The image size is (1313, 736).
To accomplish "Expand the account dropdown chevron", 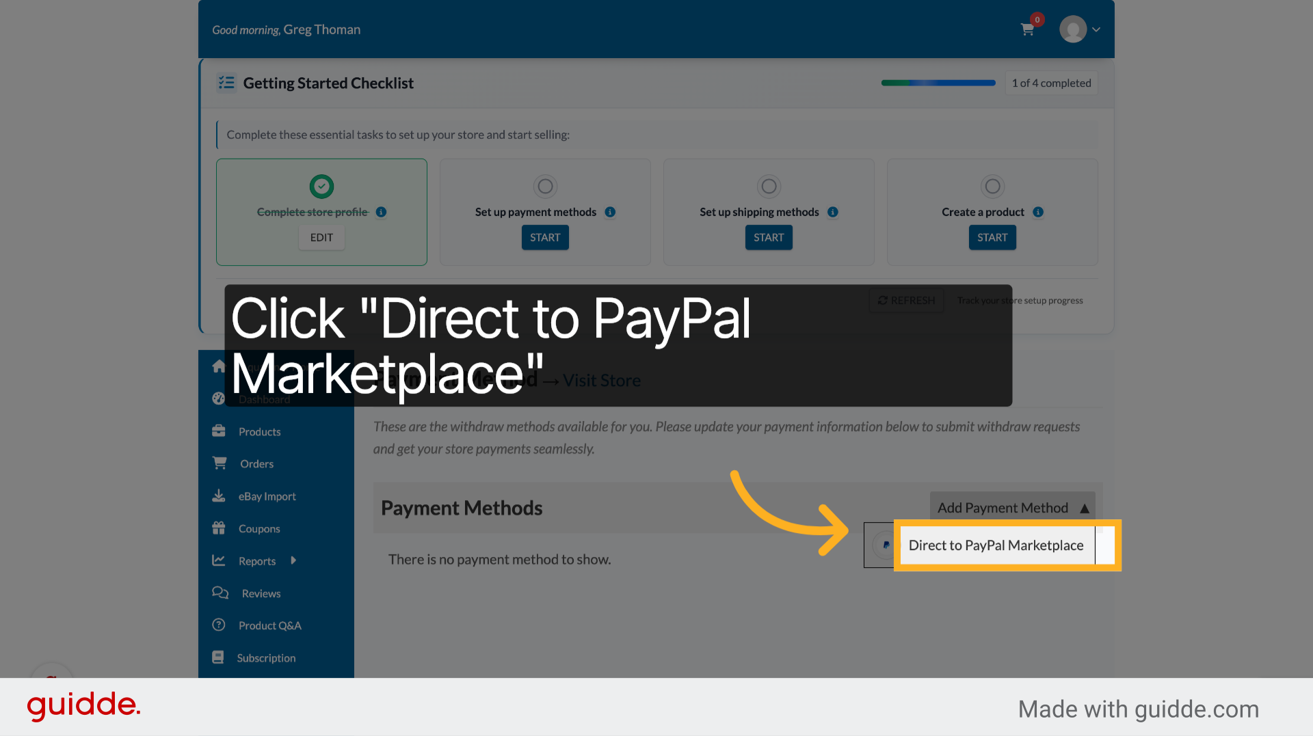I will (1096, 29).
